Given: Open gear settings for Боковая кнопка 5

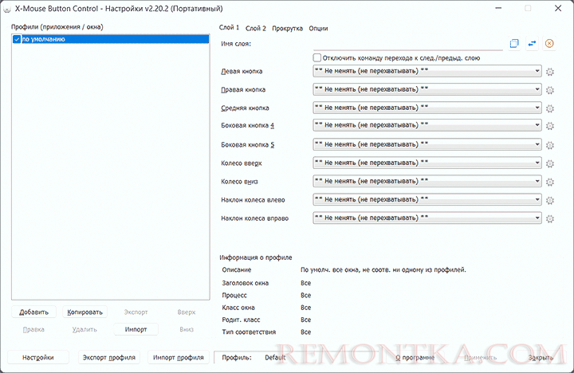Looking at the screenshot, I should (x=550, y=145).
